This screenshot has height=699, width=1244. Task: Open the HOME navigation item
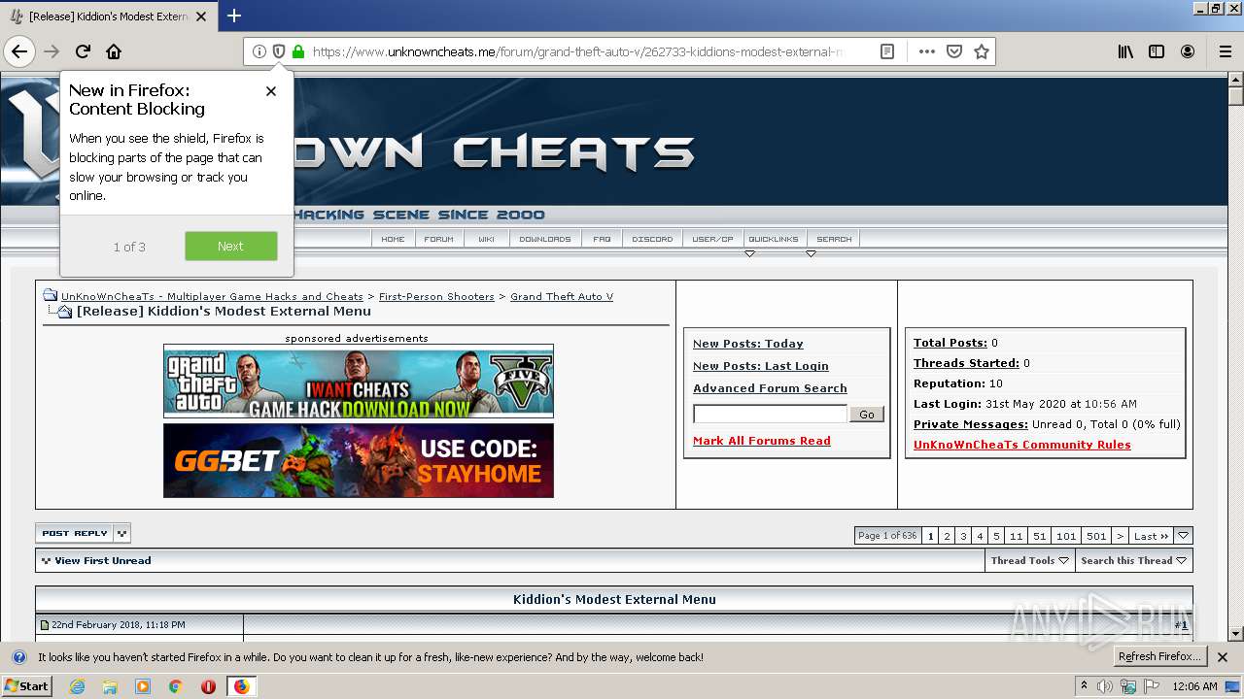[x=393, y=239]
